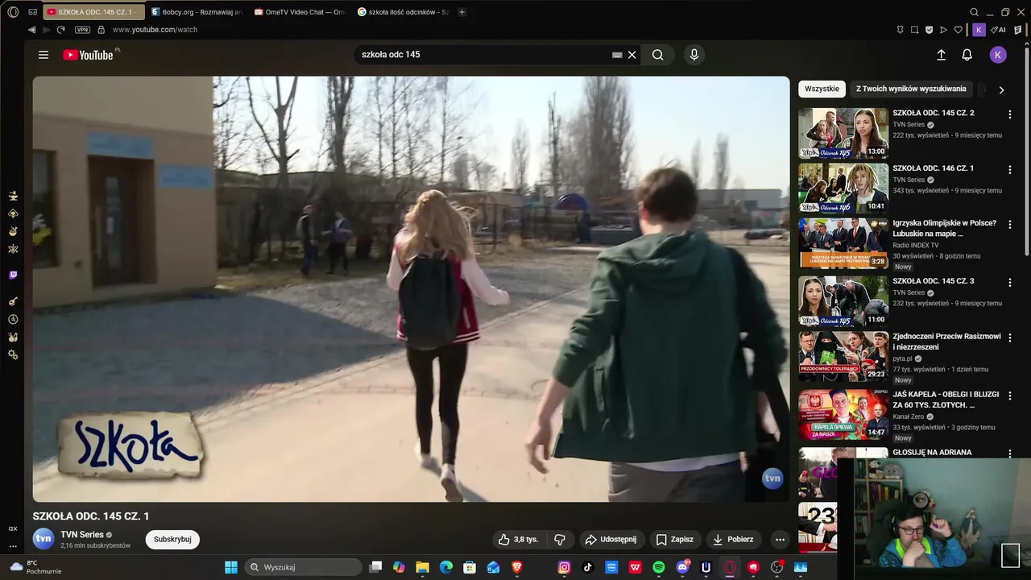Click the video player to pause
1031x580 pixels.
tap(411, 289)
